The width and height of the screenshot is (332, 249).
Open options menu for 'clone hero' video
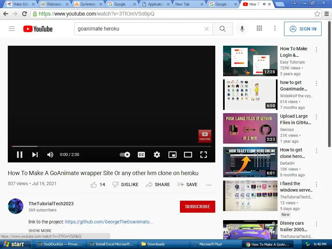pyautogui.click(x=316, y=151)
